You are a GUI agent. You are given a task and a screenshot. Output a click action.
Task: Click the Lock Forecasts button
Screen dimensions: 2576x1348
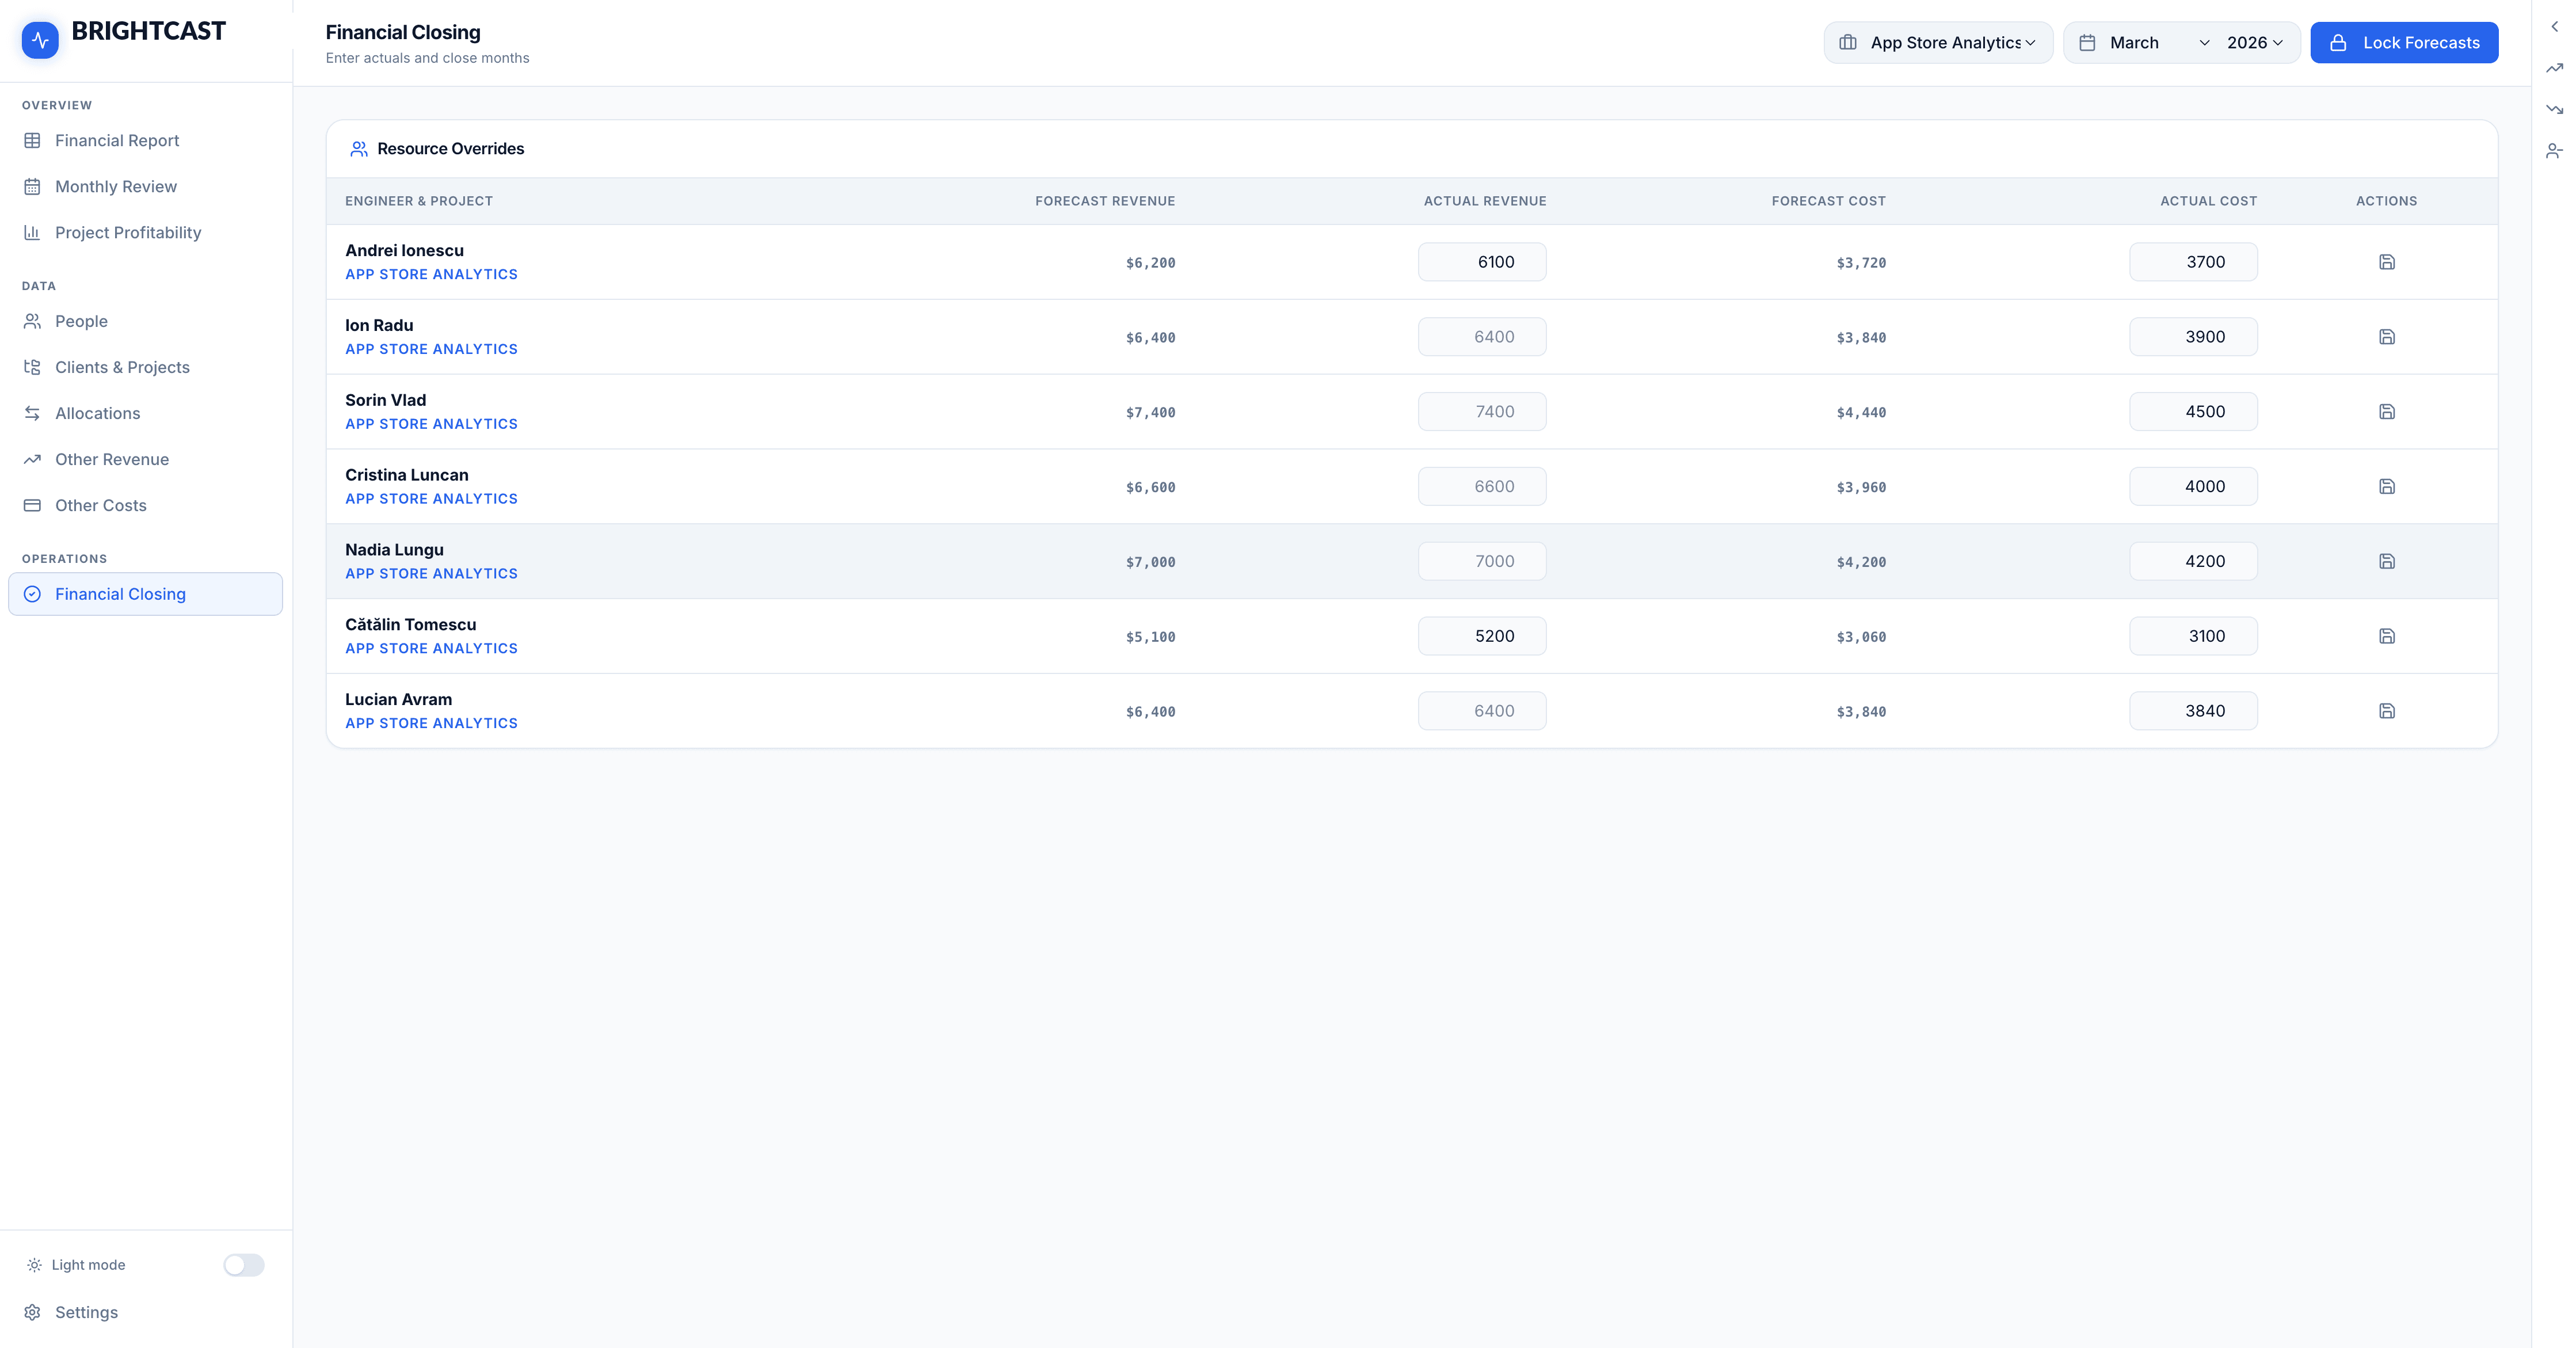pyautogui.click(x=2403, y=43)
